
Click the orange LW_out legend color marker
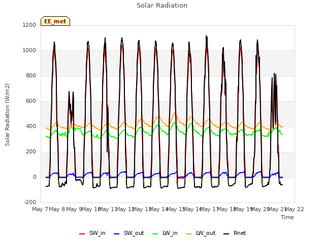click(x=188, y=234)
